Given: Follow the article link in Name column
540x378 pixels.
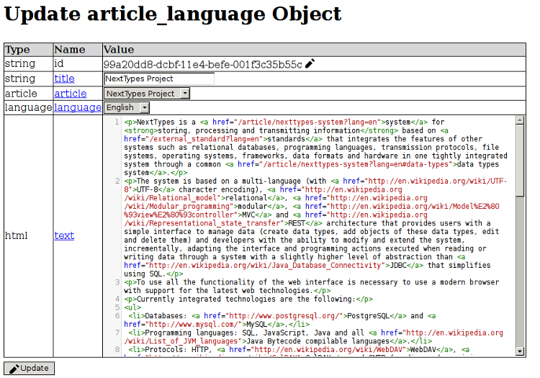Looking at the screenshot, I should pos(70,93).
